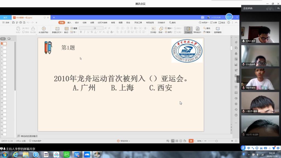The image size is (281, 158).
Task: Open iQIYI from the taskbar
Action: pos(66,154)
